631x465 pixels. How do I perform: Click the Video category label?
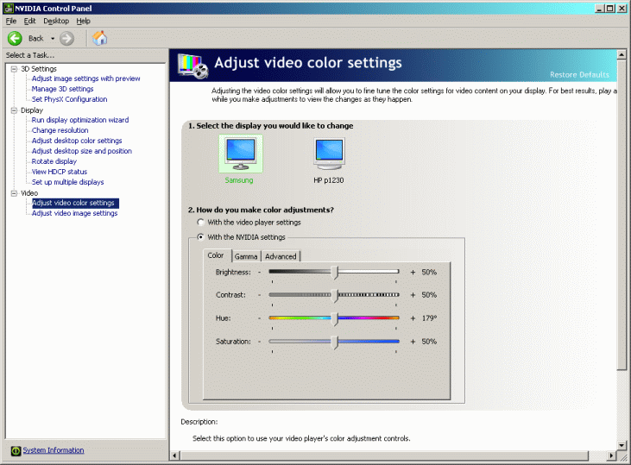coord(29,193)
